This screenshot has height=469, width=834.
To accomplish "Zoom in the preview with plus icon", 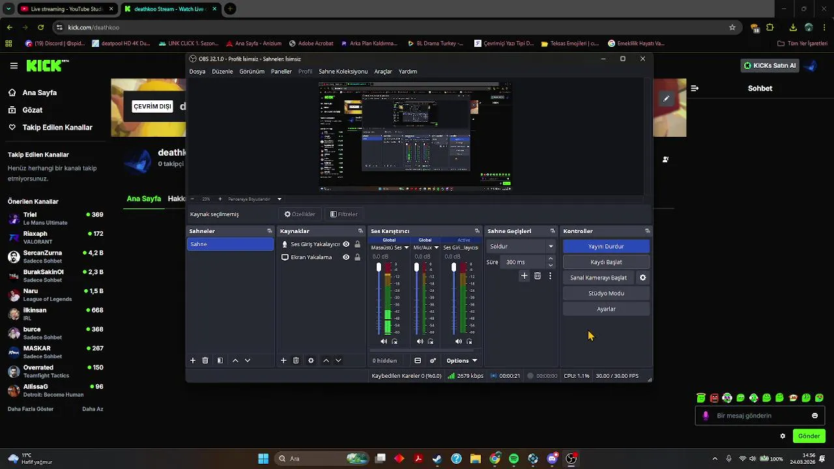I will pyautogui.click(x=220, y=199).
